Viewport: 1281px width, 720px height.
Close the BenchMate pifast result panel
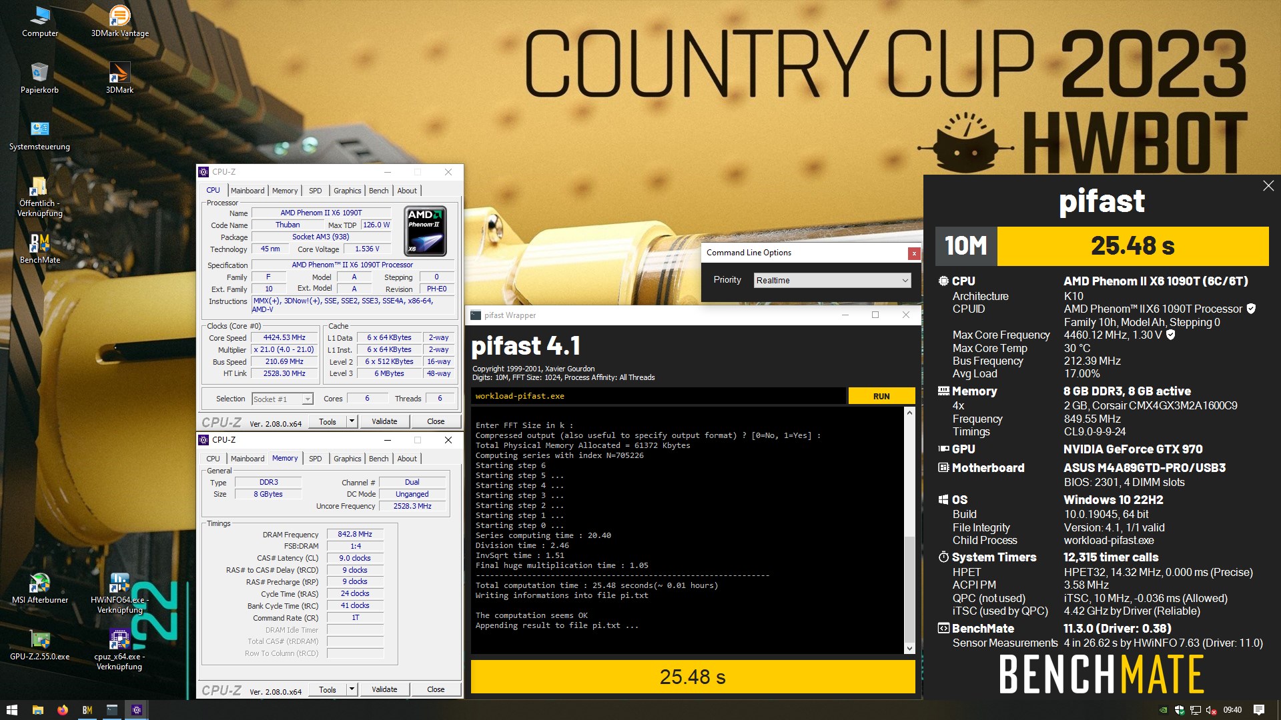tap(1268, 186)
